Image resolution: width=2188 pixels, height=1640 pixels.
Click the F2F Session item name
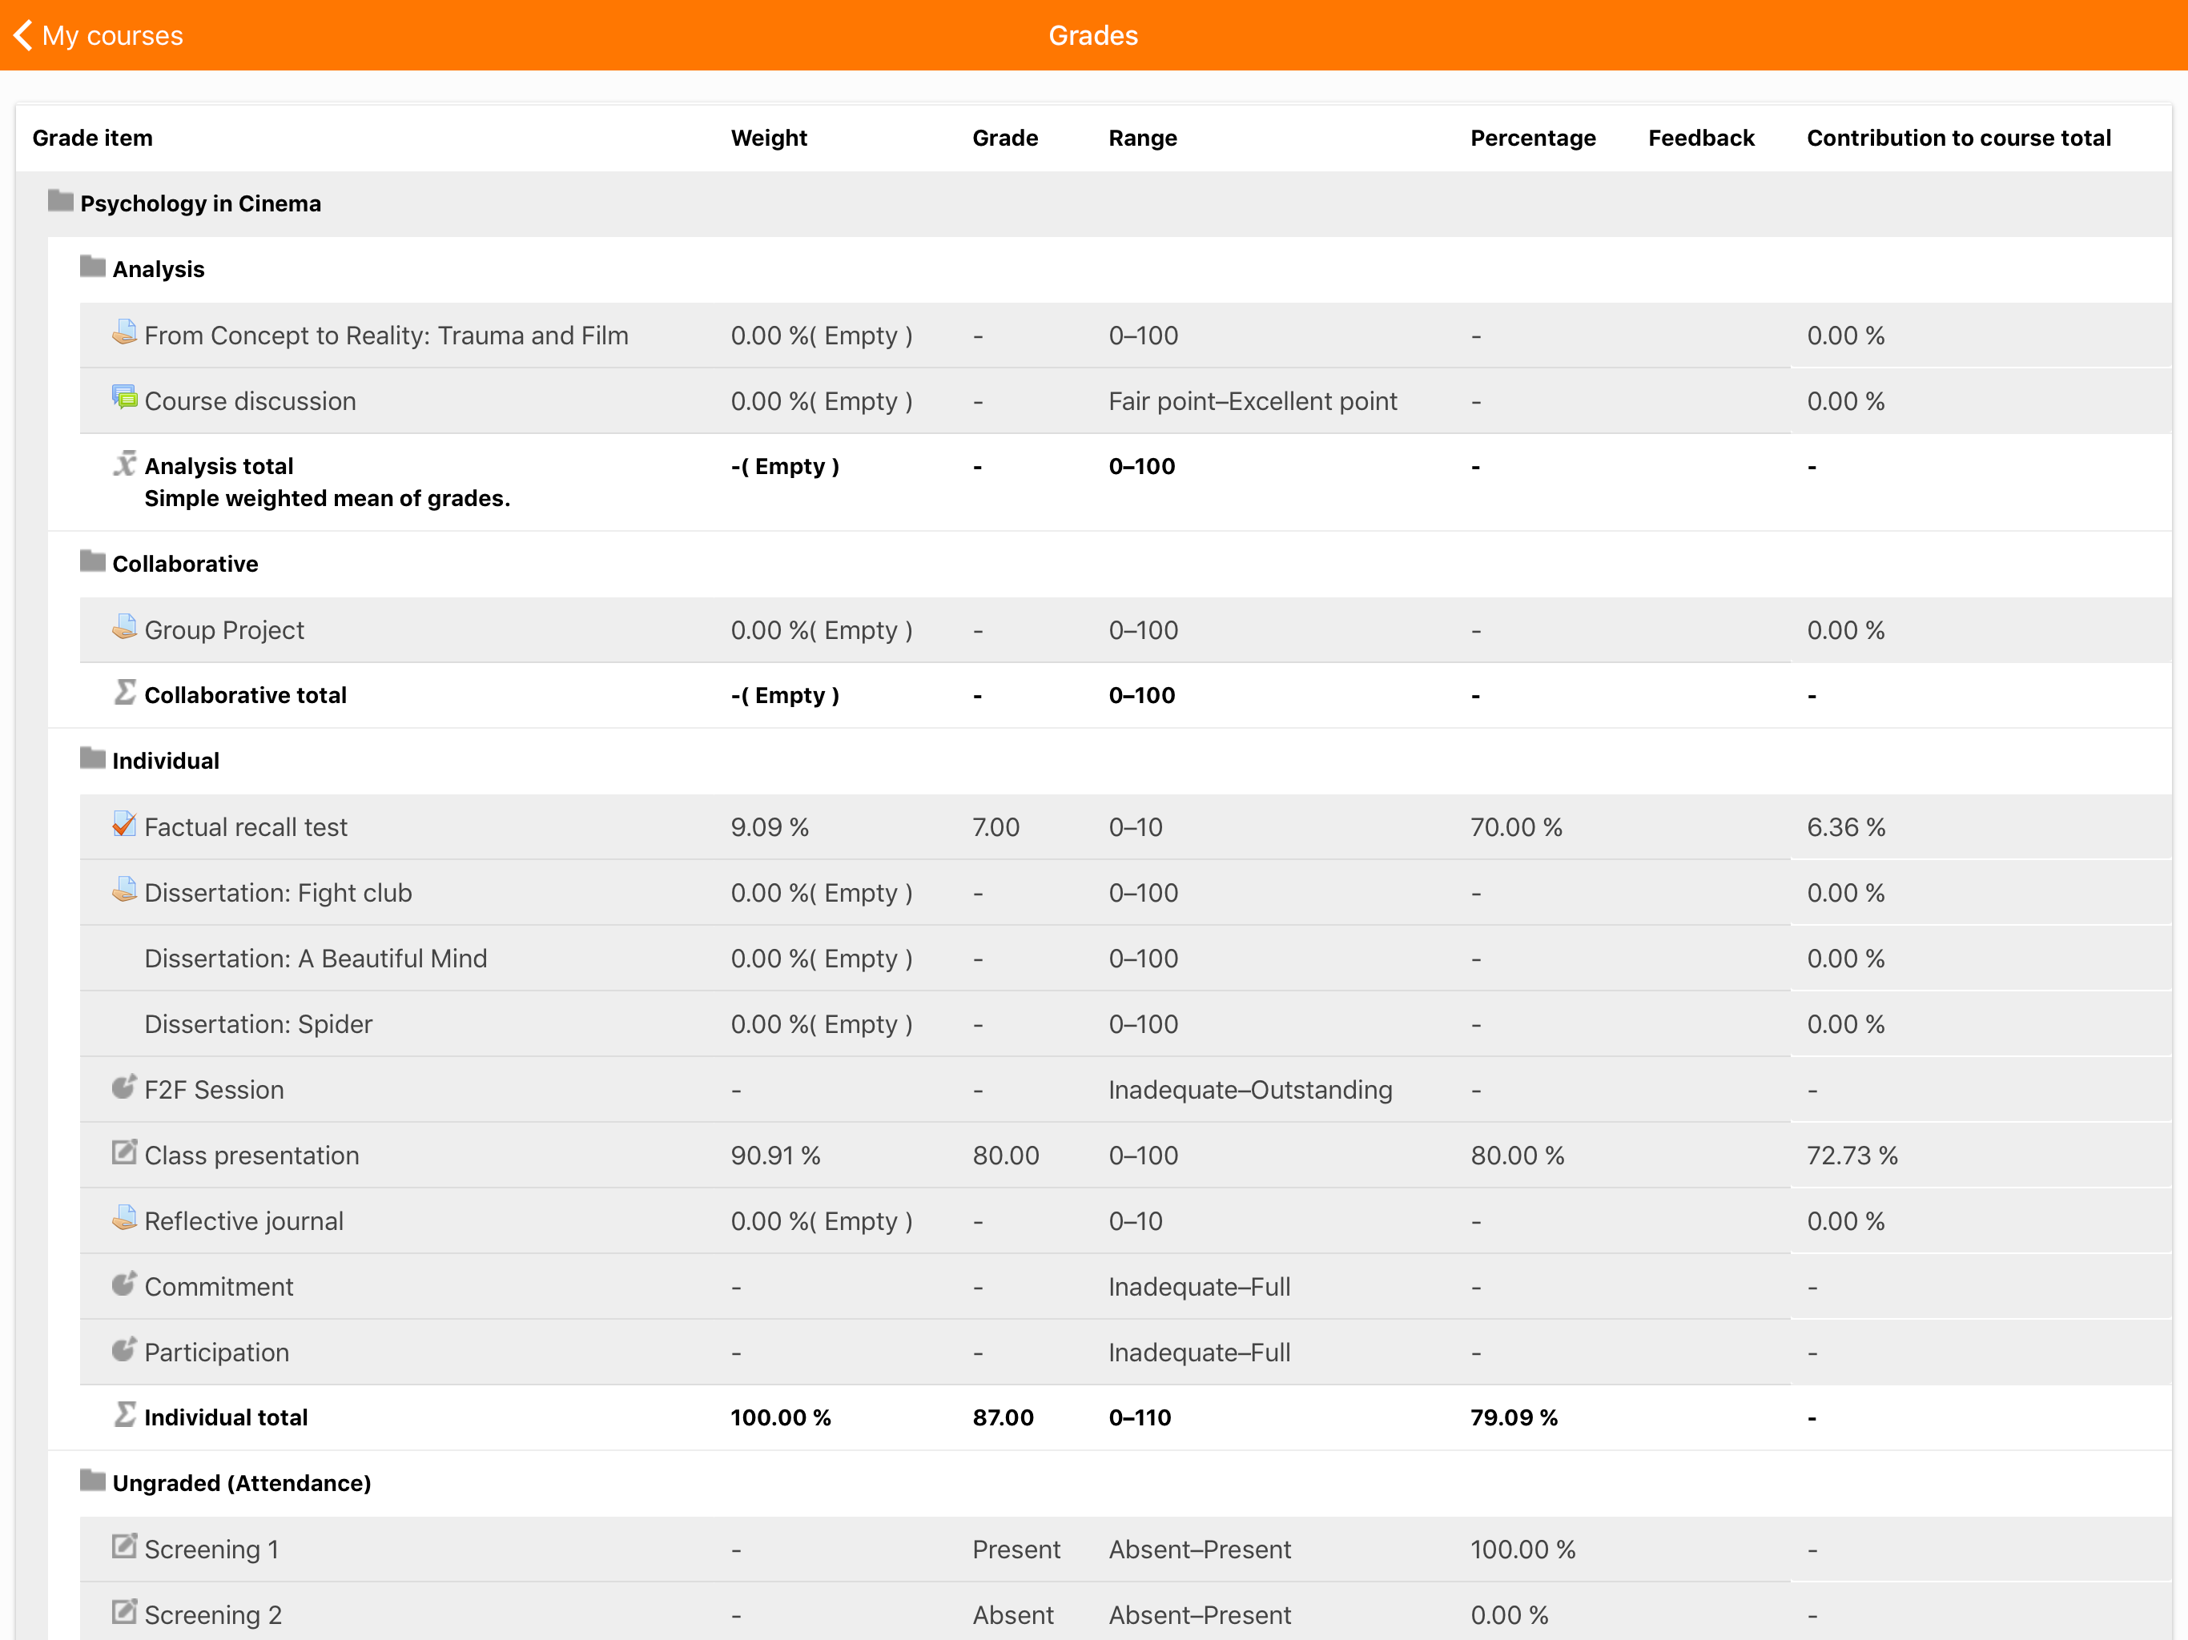tap(214, 1089)
